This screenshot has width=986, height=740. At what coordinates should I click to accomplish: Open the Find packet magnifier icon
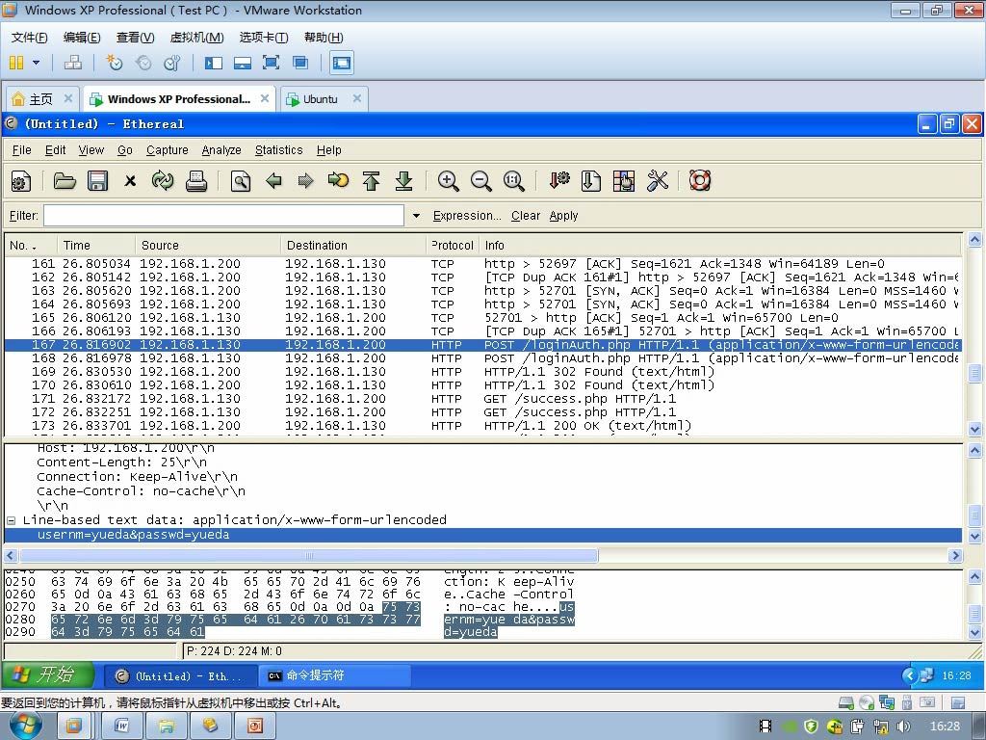point(241,181)
